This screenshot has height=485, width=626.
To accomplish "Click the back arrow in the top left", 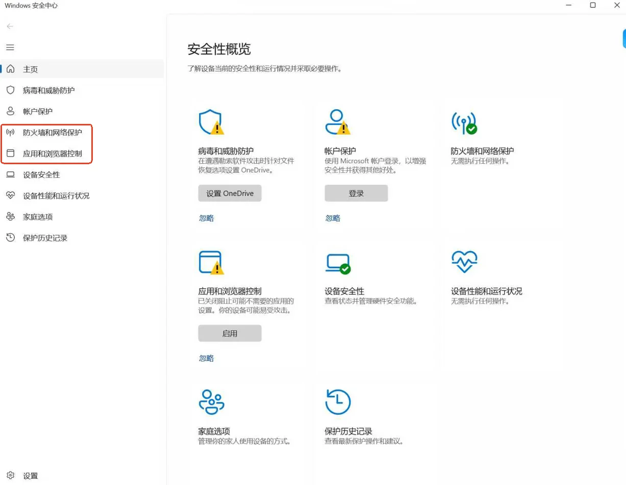I will pyautogui.click(x=10, y=27).
